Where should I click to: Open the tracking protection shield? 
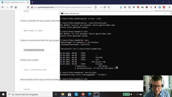point(28,7)
